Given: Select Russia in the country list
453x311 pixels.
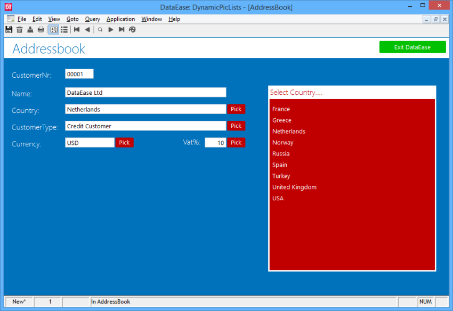Looking at the screenshot, I should coord(281,154).
